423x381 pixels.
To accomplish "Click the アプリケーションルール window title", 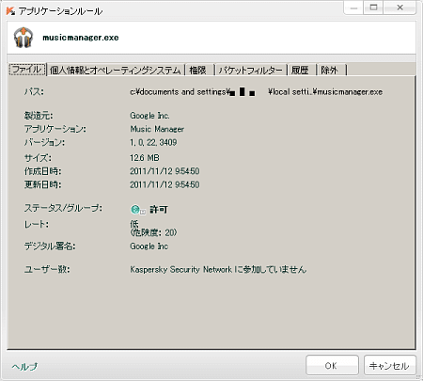I will [60, 11].
